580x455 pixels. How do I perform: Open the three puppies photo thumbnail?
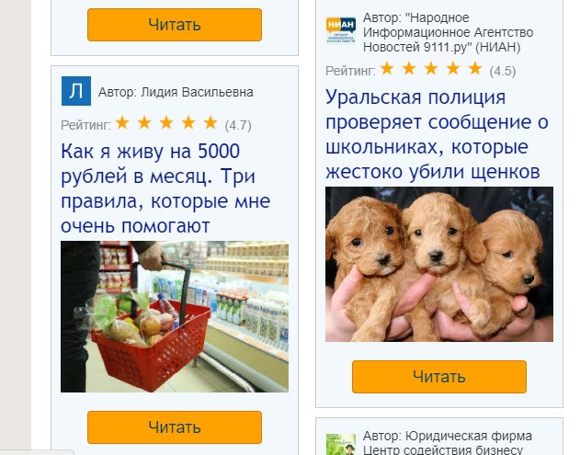pyautogui.click(x=439, y=264)
